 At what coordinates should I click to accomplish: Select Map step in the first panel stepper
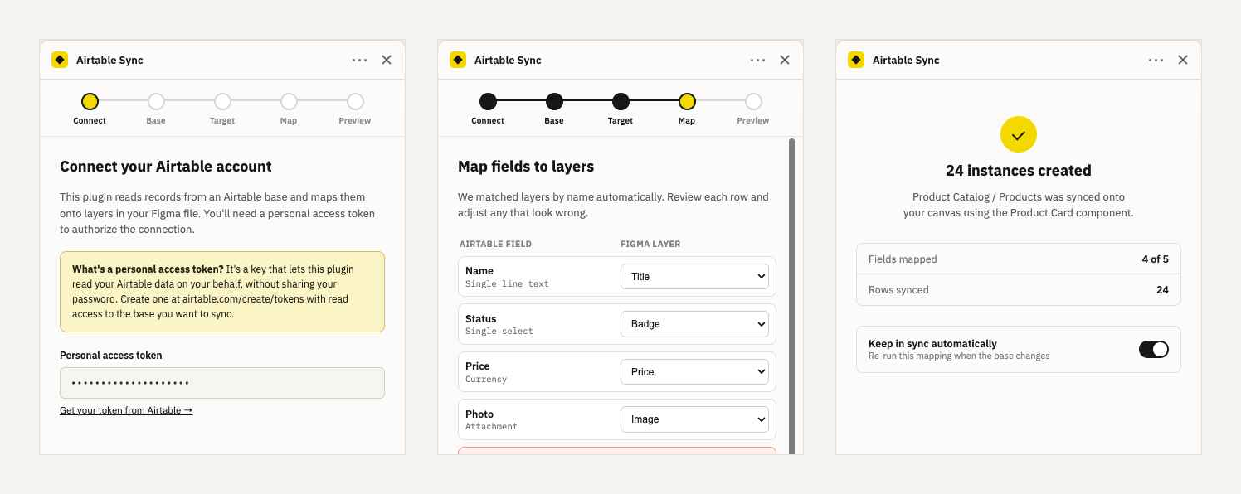coord(289,109)
